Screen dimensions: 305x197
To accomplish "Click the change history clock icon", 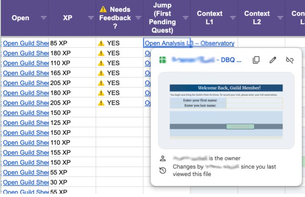I will click(163, 170).
